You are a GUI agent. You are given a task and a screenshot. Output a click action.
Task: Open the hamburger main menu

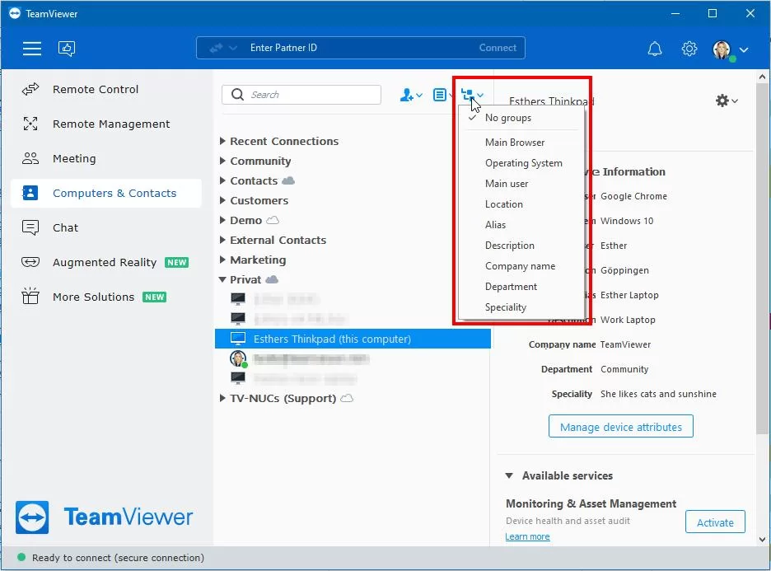(32, 49)
